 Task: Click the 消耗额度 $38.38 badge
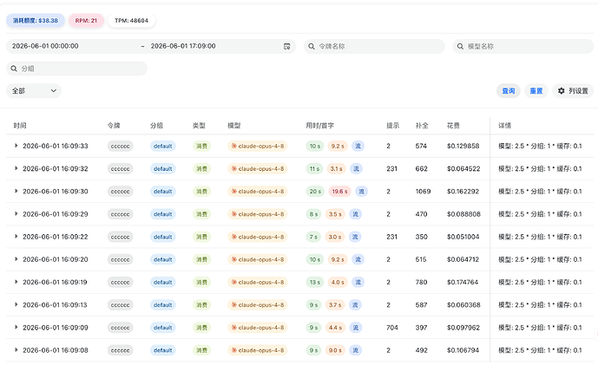click(x=36, y=21)
